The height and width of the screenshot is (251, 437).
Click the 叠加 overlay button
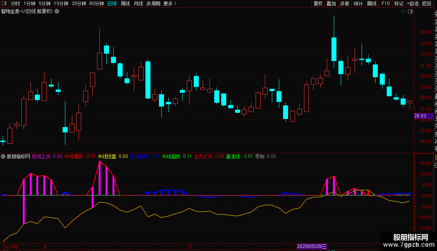click(331, 3)
